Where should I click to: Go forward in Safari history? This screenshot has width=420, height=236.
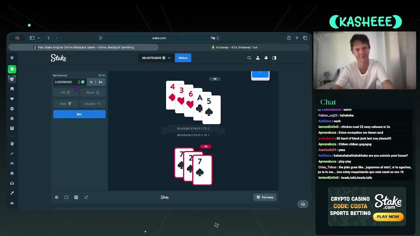click(56, 38)
